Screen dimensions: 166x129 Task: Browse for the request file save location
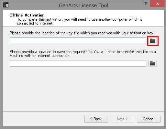tap(153, 63)
